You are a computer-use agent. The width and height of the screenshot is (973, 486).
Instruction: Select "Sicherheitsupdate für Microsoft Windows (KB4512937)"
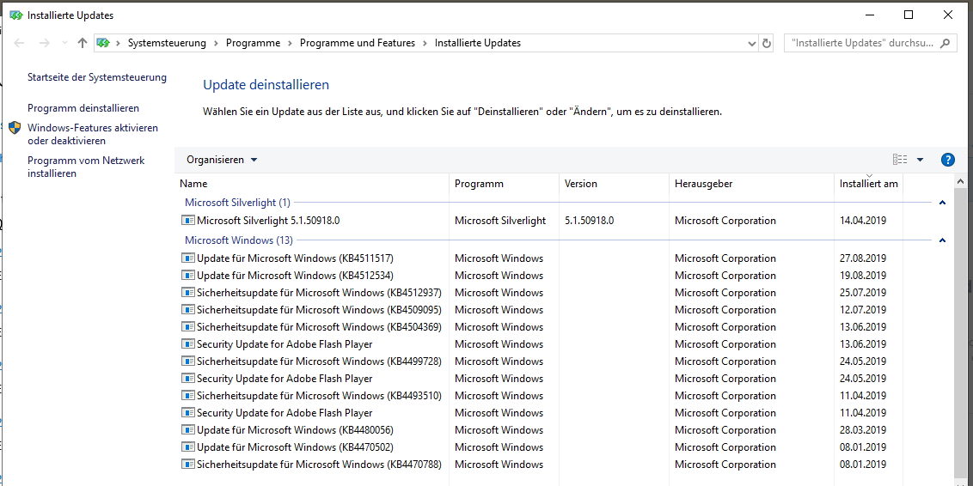tap(319, 292)
